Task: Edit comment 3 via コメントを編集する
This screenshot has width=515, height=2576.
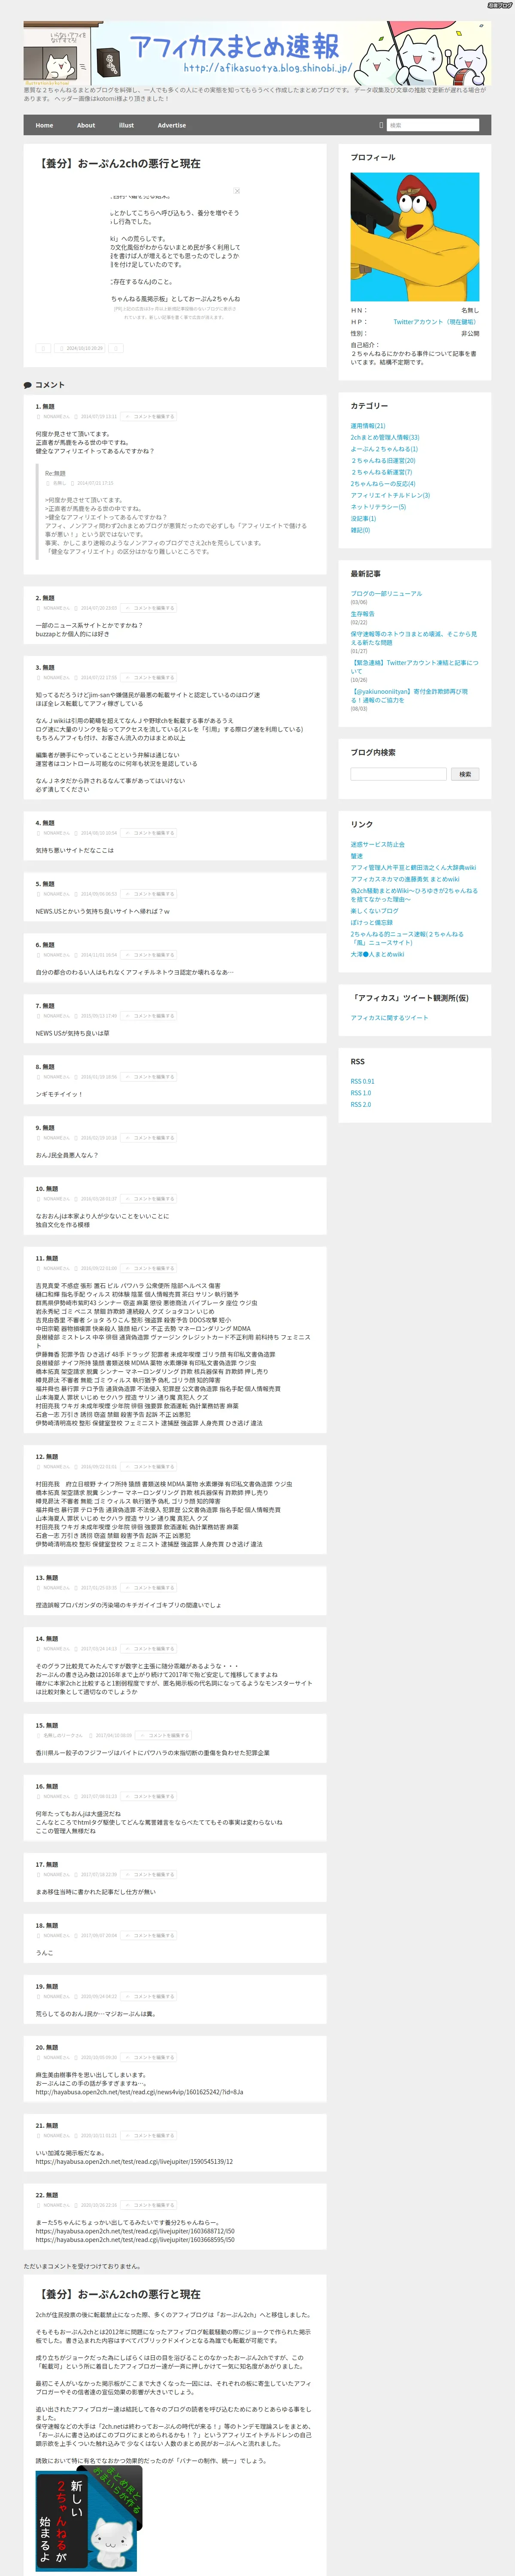Action: pyautogui.click(x=149, y=677)
